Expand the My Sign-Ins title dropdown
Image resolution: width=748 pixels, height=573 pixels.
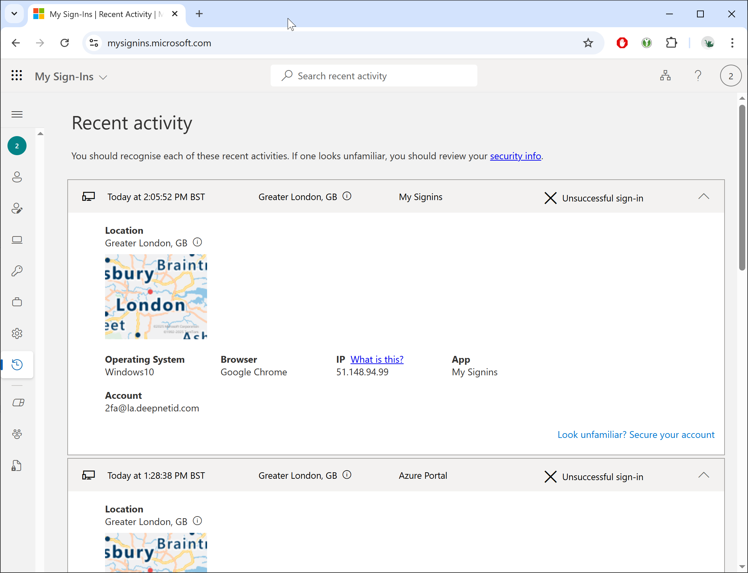click(103, 78)
